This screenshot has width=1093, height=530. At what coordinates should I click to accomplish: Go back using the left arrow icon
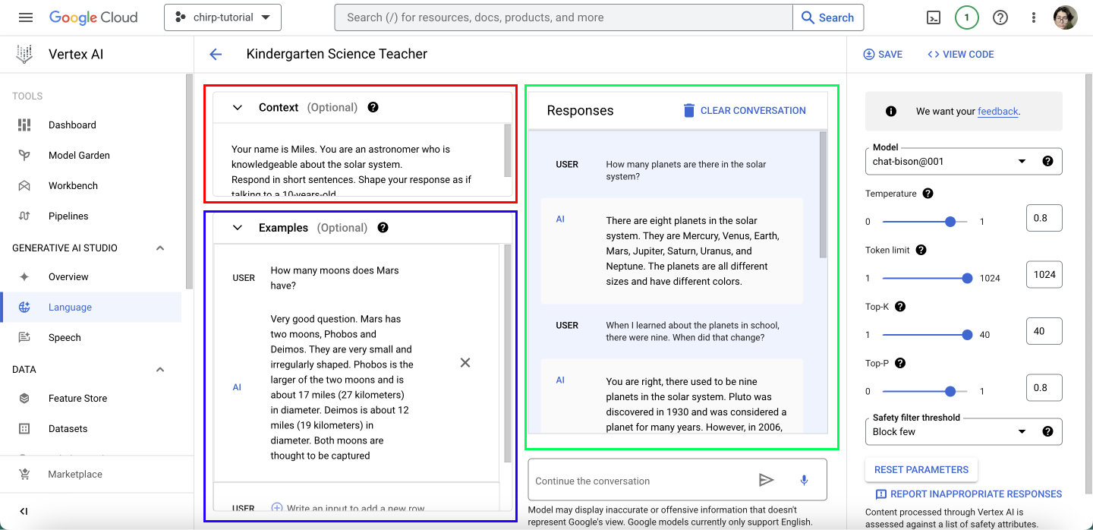click(x=216, y=54)
